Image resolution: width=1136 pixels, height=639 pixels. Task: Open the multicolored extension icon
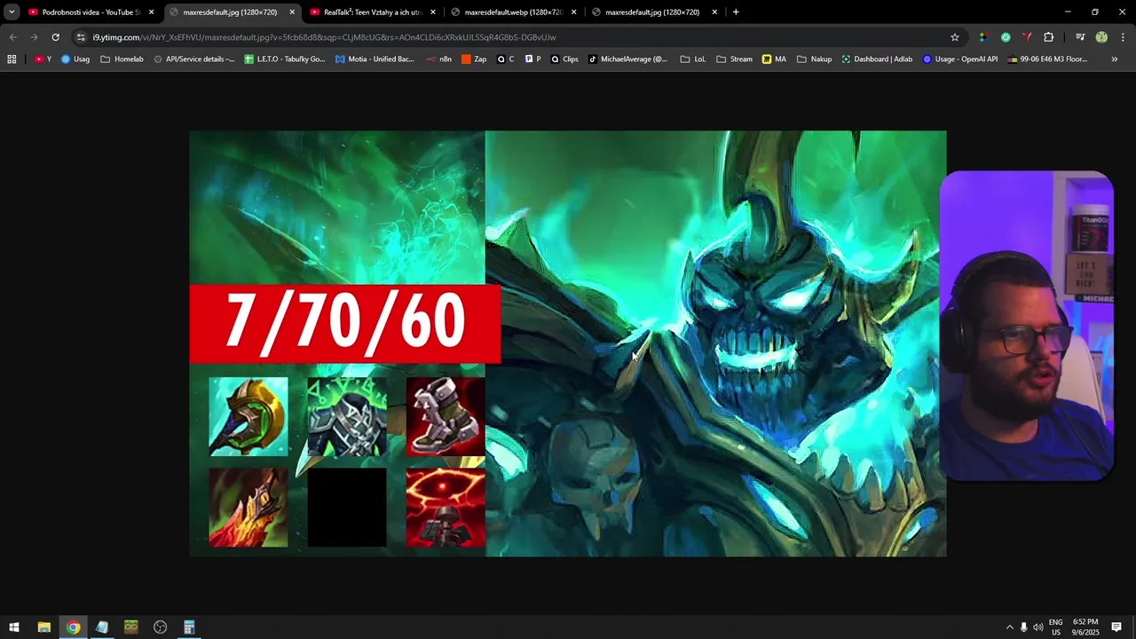[x=982, y=37]
